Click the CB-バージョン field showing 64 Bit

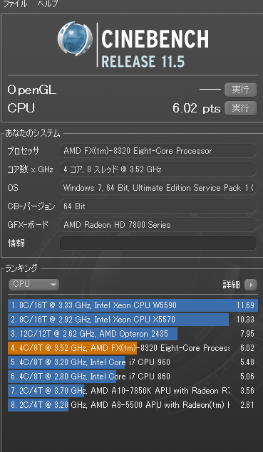click(158, 206)
